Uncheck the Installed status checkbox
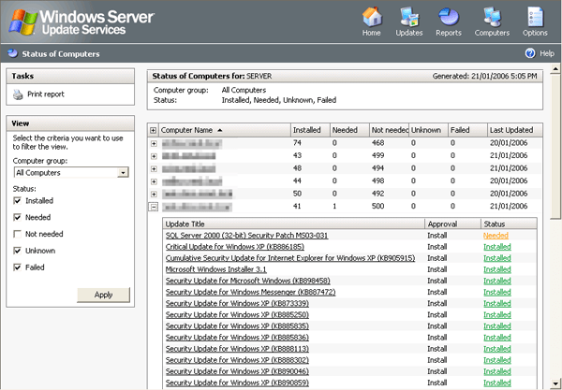This screenshot has width=562, height=390. point(17,201)
